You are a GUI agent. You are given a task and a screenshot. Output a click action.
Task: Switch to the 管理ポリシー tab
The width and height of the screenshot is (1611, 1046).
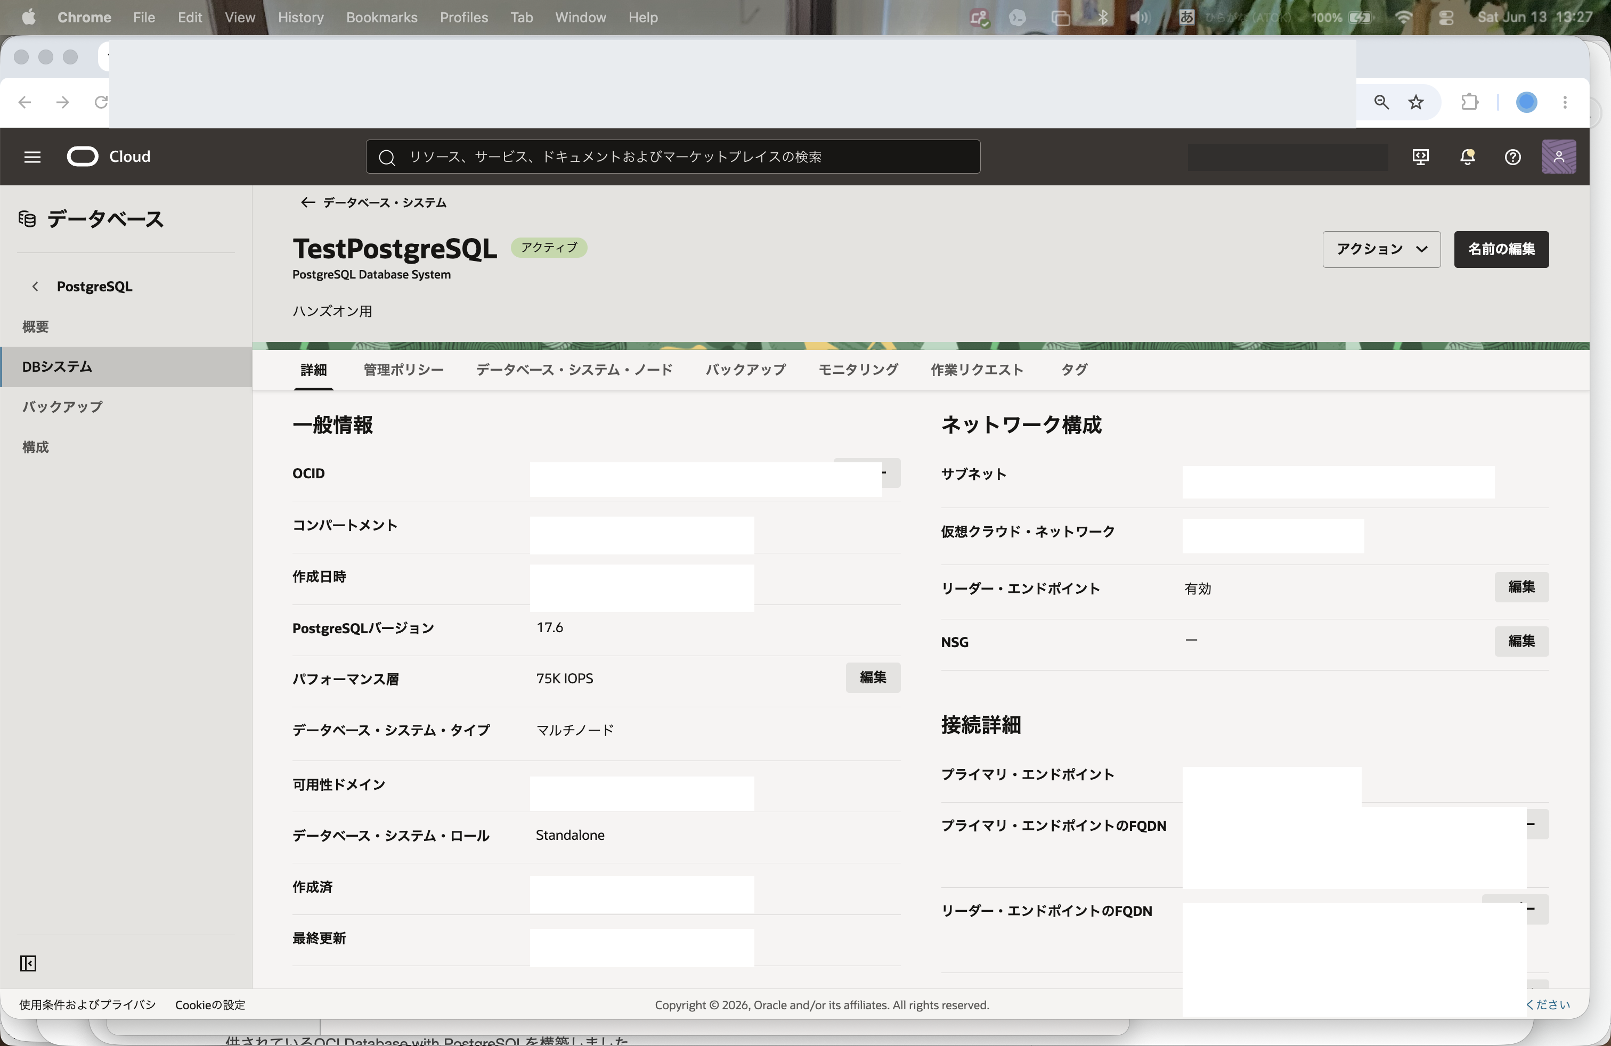pos(403,370)
